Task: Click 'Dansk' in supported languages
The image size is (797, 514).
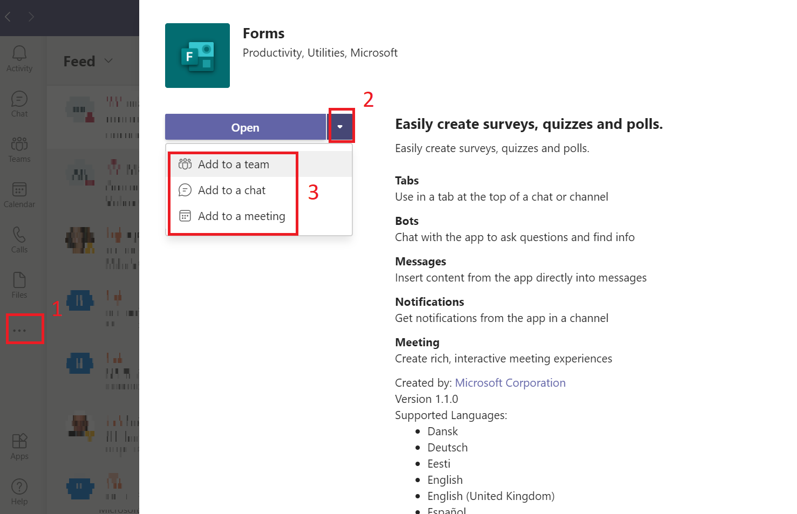Action: point(442,431)
